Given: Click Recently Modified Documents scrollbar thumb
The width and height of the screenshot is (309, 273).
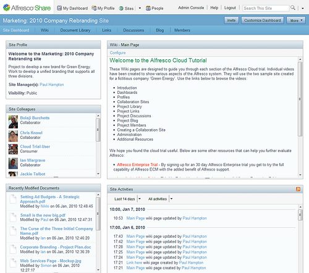Looking at the screenshot, I should (98, 214).
